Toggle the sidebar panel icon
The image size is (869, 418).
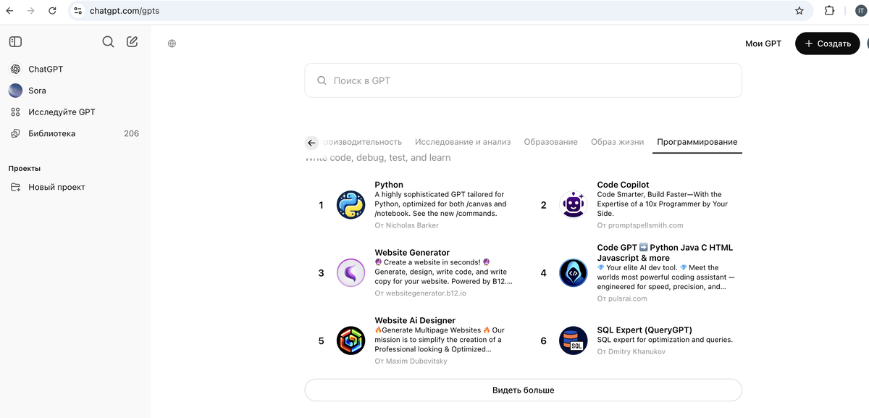click(x=15, y=42)
